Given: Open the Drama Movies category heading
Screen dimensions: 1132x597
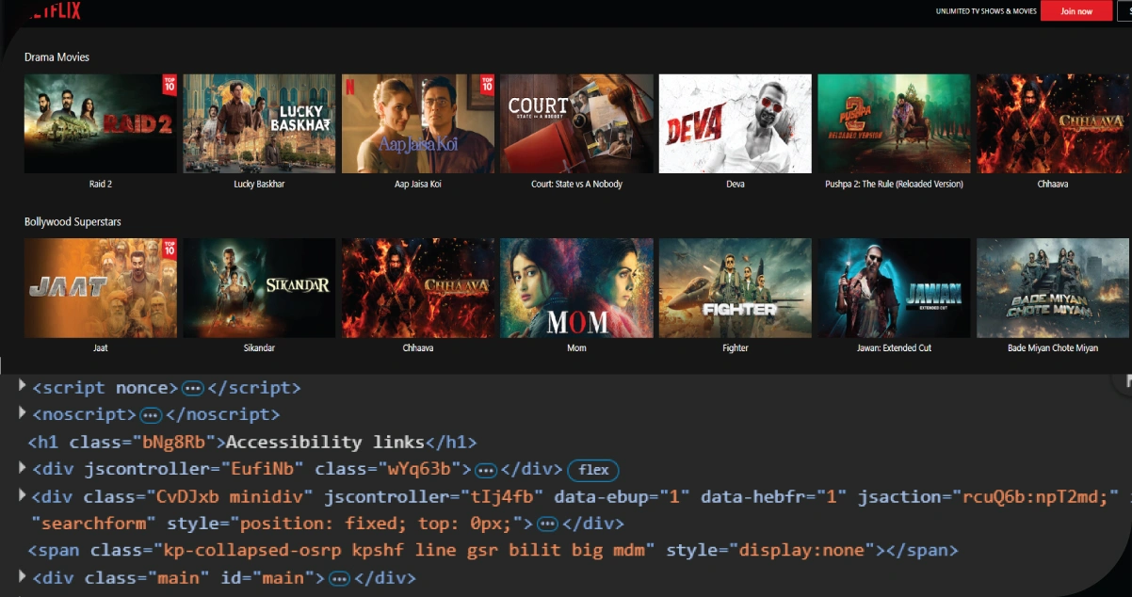Looking at the screenshot, I should coord(55,56).
